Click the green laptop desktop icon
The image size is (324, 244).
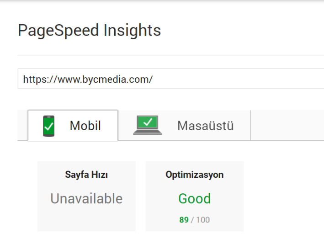(x=148, y=125)
